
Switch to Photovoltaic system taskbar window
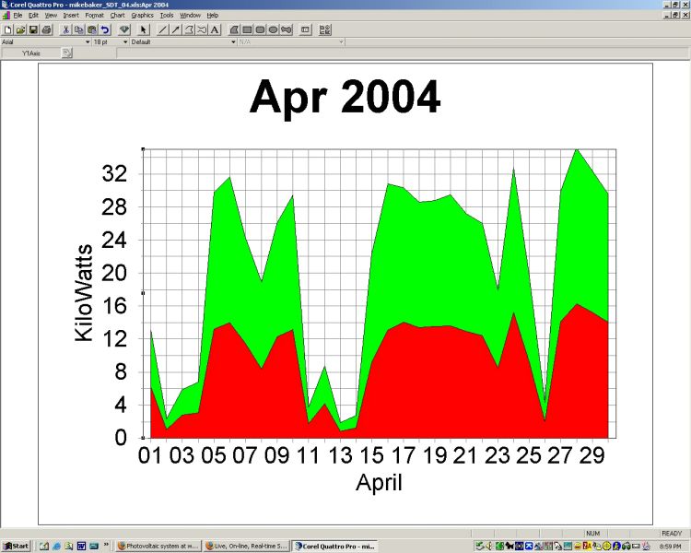pyautogui.click(x=157, y=547)
